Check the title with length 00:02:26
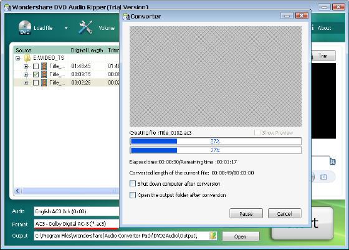The image size is (349, 250). coord(36,83)
